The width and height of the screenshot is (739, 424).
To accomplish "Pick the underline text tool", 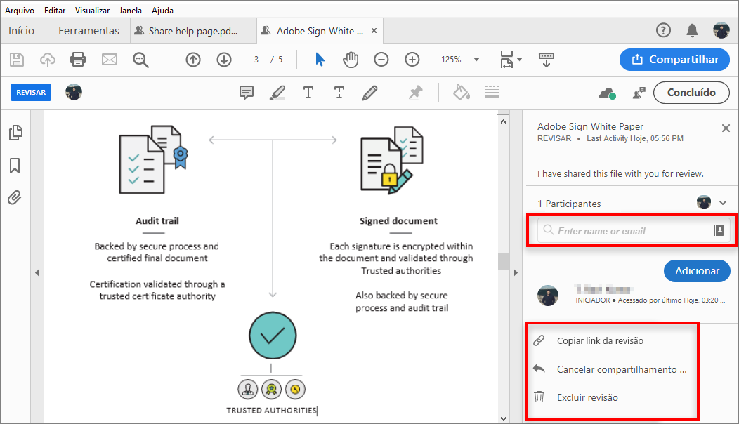I will pyautogui.click(x=308, y=93).
